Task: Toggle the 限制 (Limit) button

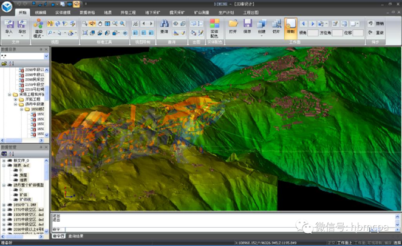Action: click(x=290, y=27)
